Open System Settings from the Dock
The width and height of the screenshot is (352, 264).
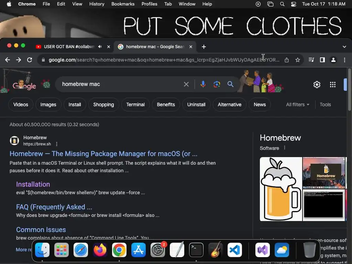click(x=158, y=250)
